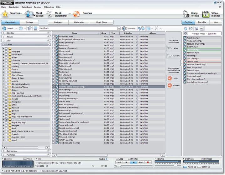Open the Favoriten star icon

click(x=5, y=14)
